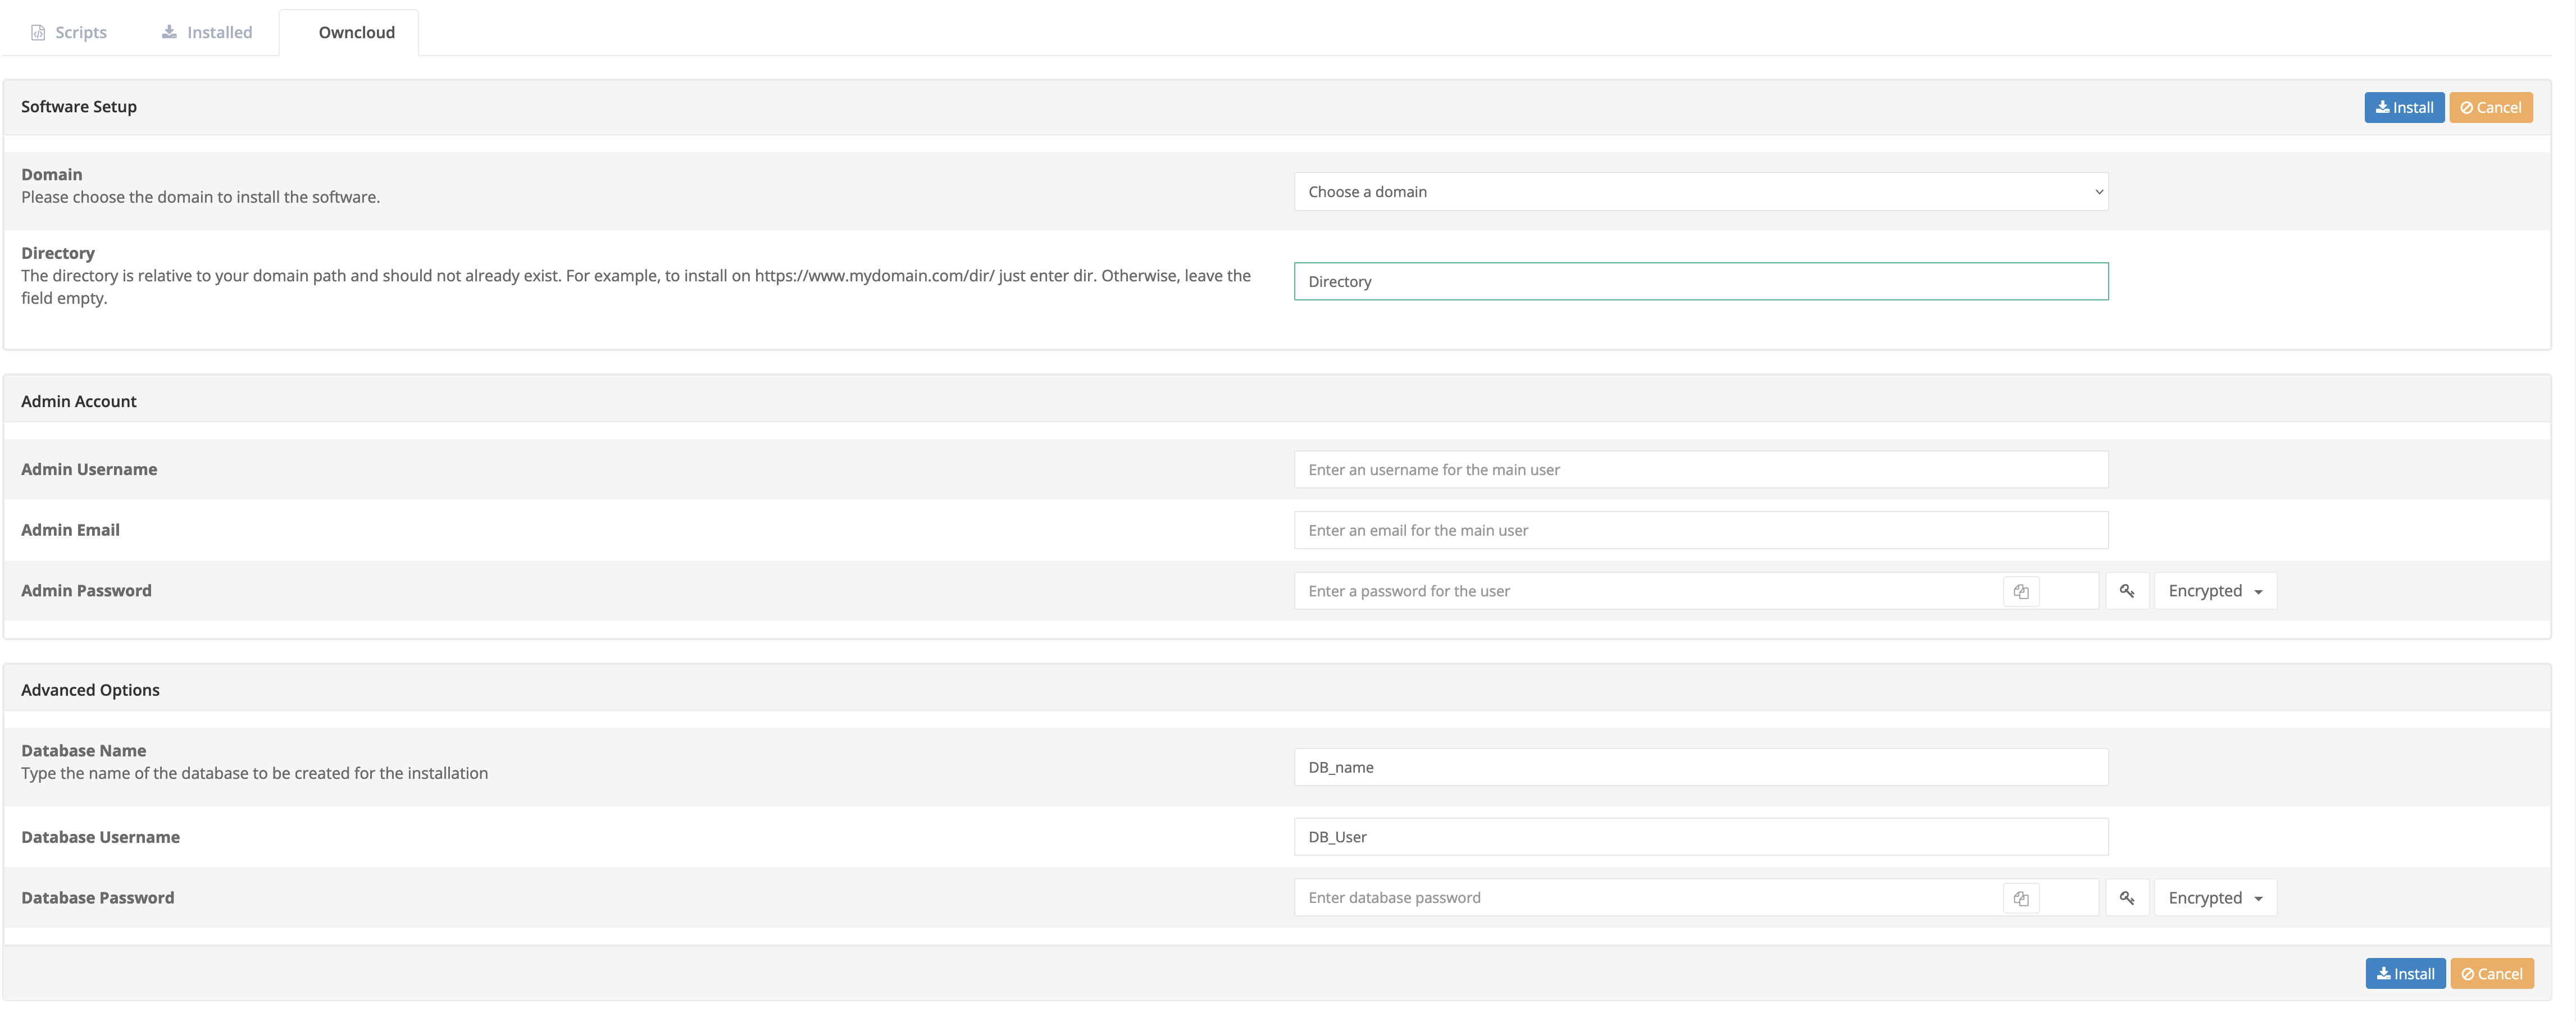Click the Advanced Options heading
The image size is (2576, 1022).
(x=90, y=690)
